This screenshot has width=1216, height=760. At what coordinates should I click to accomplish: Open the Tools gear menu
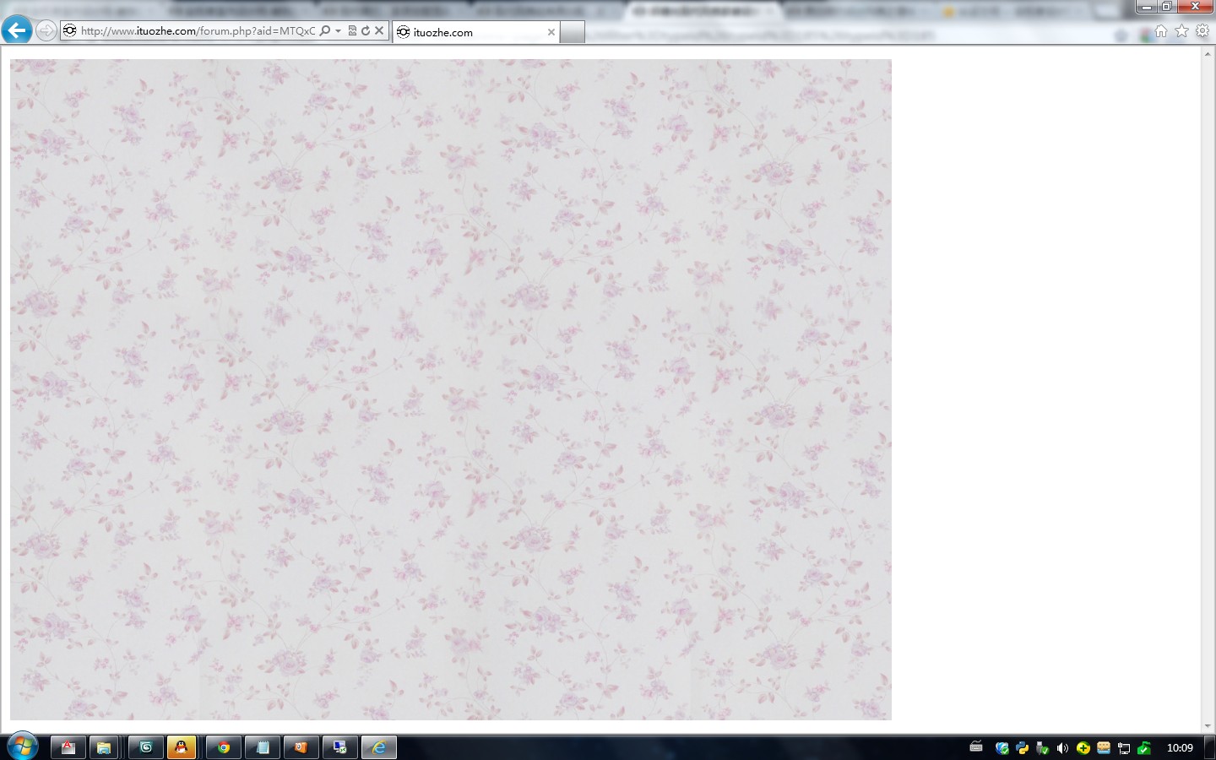(1202, 31)
